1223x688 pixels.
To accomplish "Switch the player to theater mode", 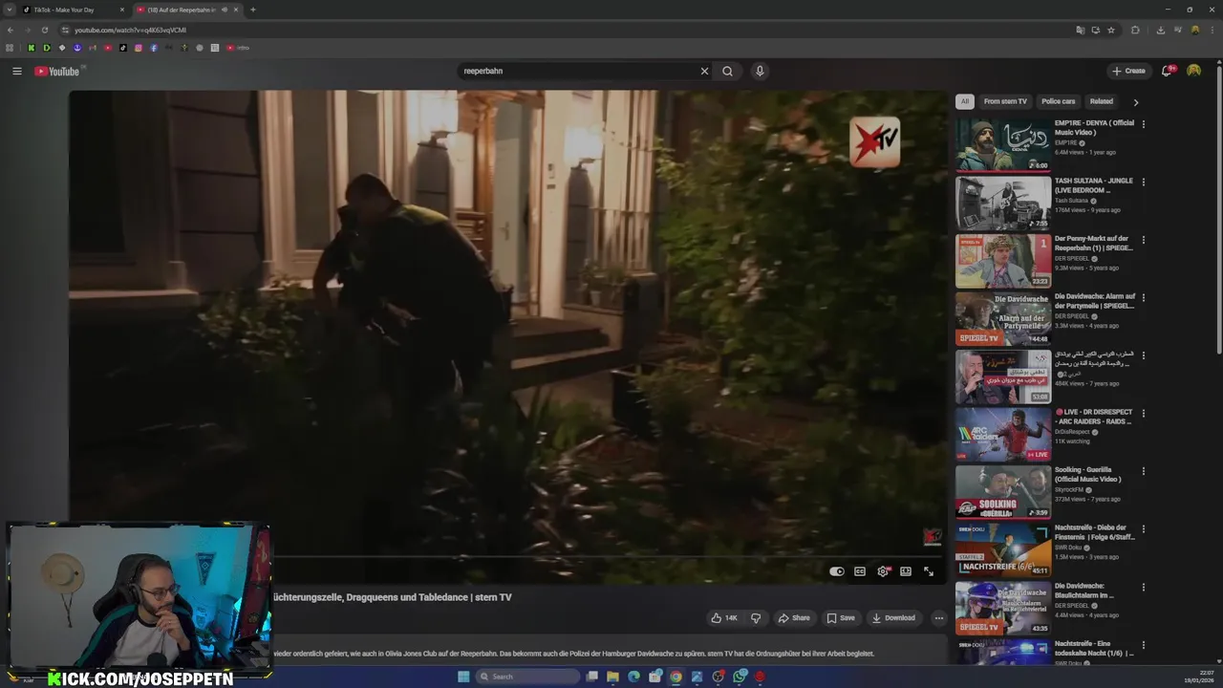I will point(906,571).
